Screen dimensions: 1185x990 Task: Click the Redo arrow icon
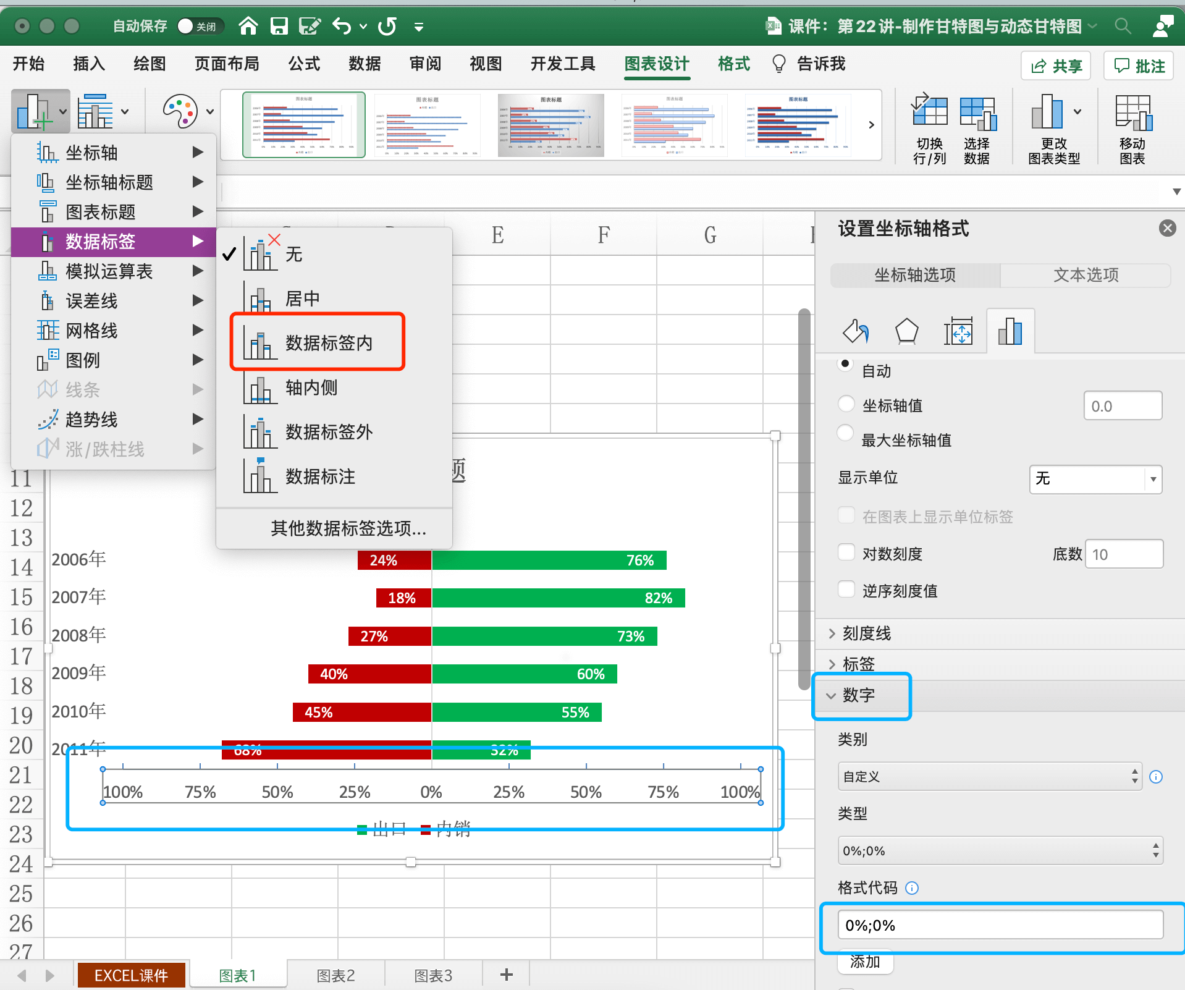(x=387, y=26)
